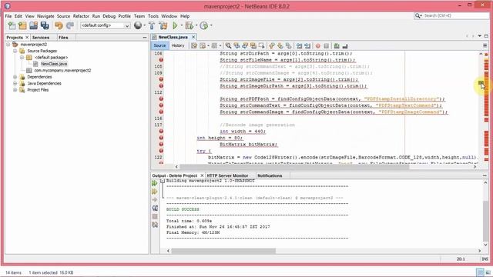The height and width of the screenshot is (277, 493).
Task: Switch to the History editor view
Action: coord(178,45)
